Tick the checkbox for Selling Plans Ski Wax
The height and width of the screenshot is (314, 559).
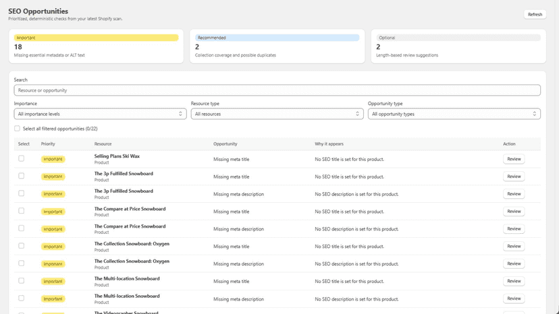(22, 158)
